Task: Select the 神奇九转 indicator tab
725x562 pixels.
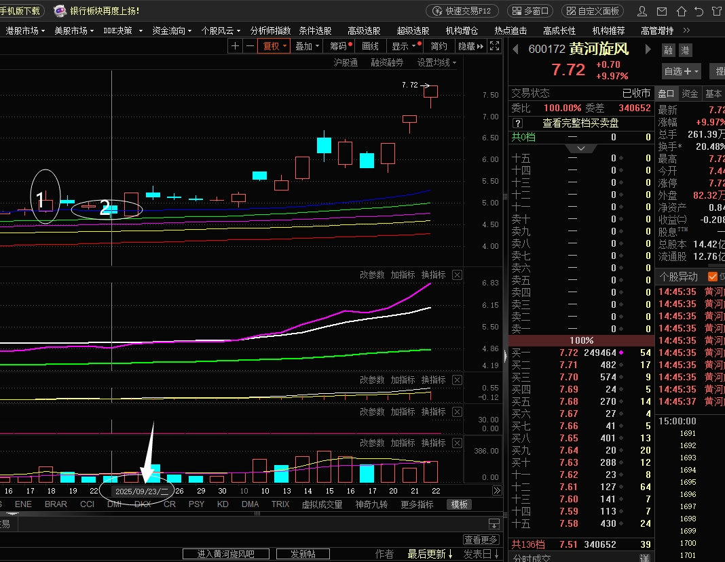Action: pos(371,504)
